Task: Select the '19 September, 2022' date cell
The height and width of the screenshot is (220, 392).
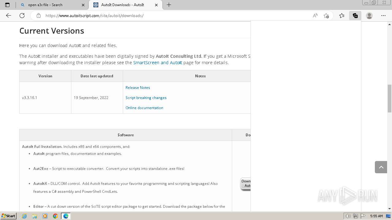Action: (97, 98)
